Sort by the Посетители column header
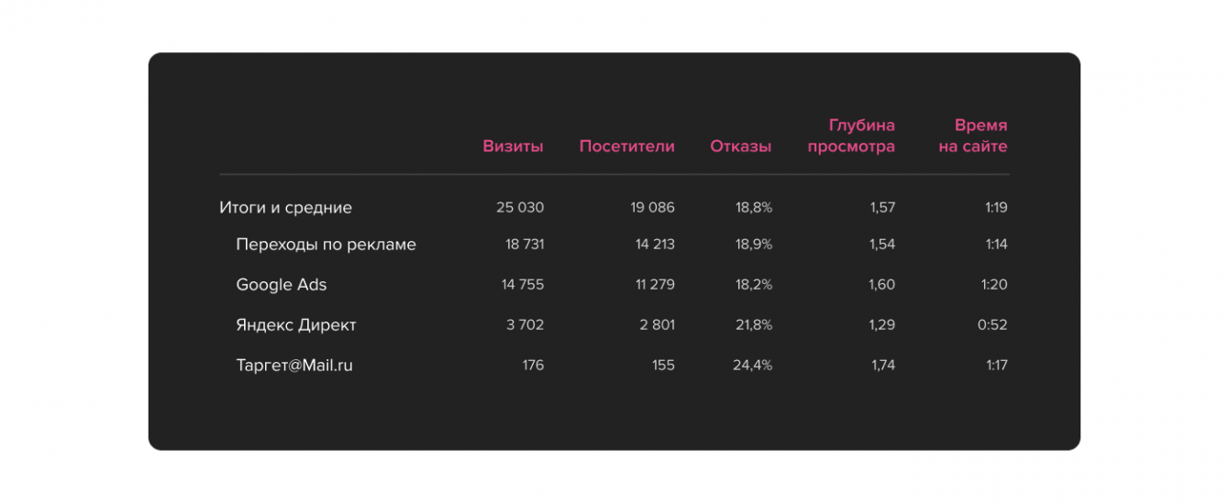 [x=626, y=147]
